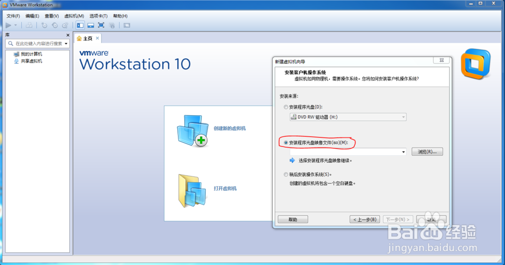Image resolution: width=505 pixels, height=265 pixels.
Task: Click the VMware Workstation title bar icon
Action: click(5, 5)
